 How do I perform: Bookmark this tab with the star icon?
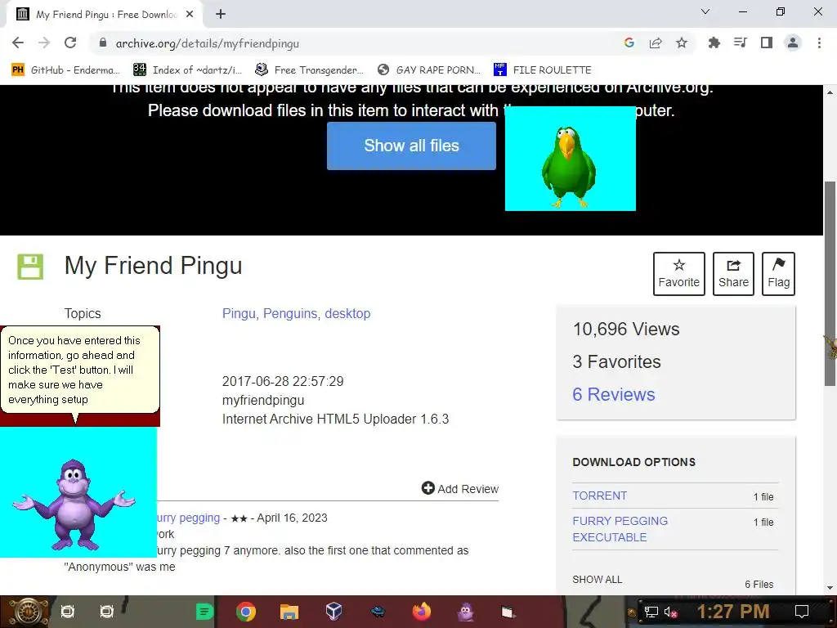pyautogui.click(x=682, y=43)
